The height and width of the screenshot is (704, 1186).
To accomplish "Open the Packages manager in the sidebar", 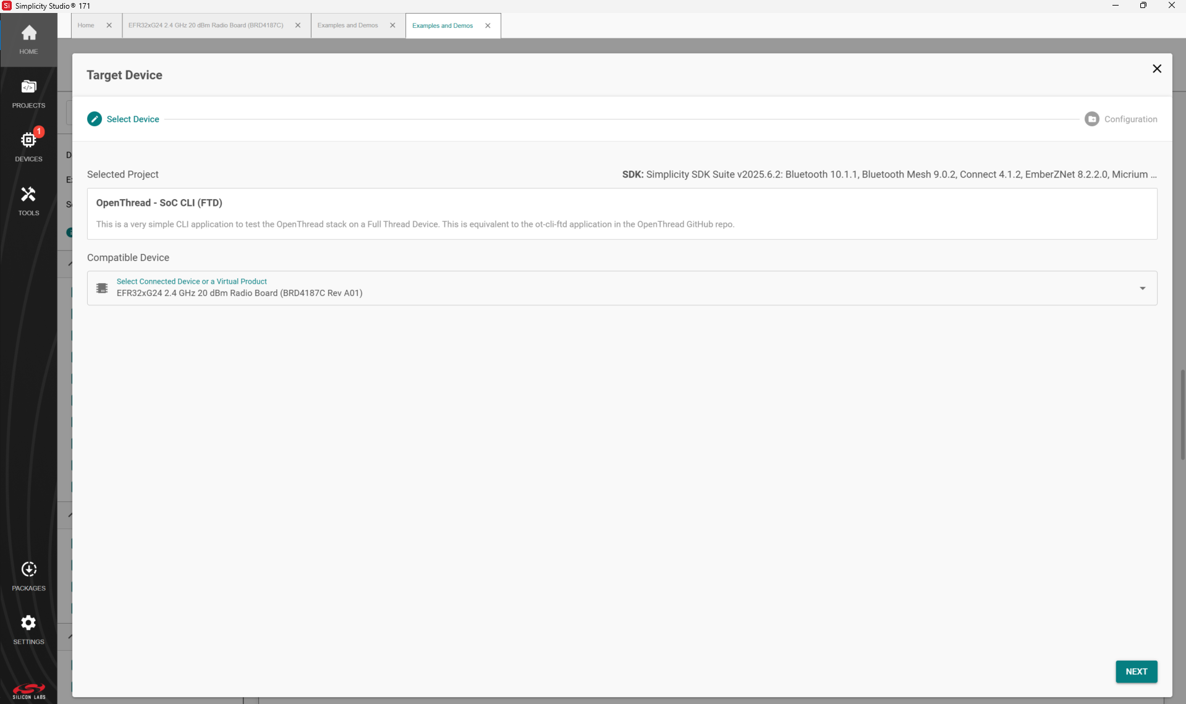I will [28, 576].
